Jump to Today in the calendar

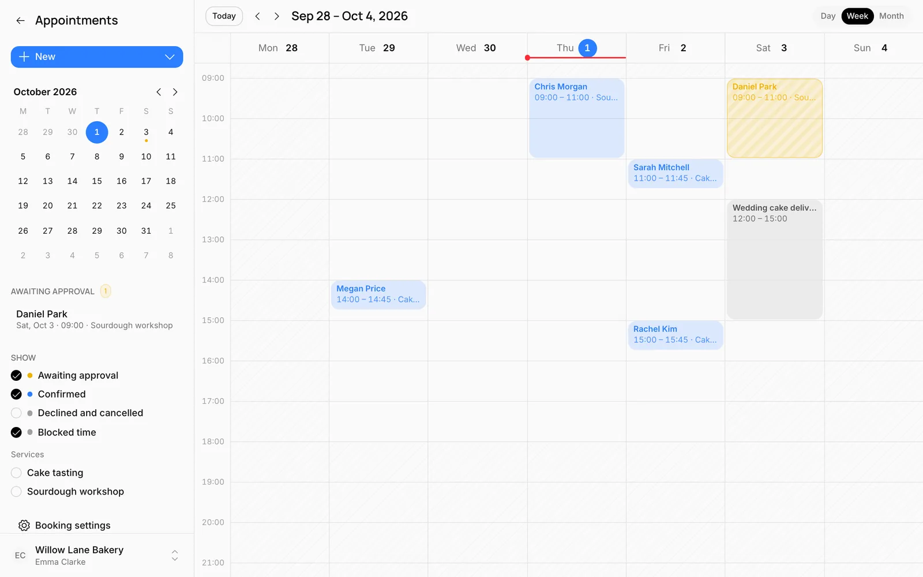coord(224,16)
